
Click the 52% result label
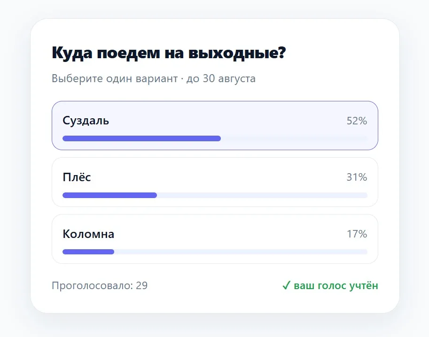pyautogui.click(x=357, y=121)
